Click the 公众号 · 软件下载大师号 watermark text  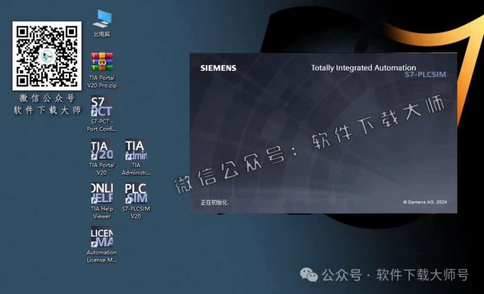(x=395, y=275)
